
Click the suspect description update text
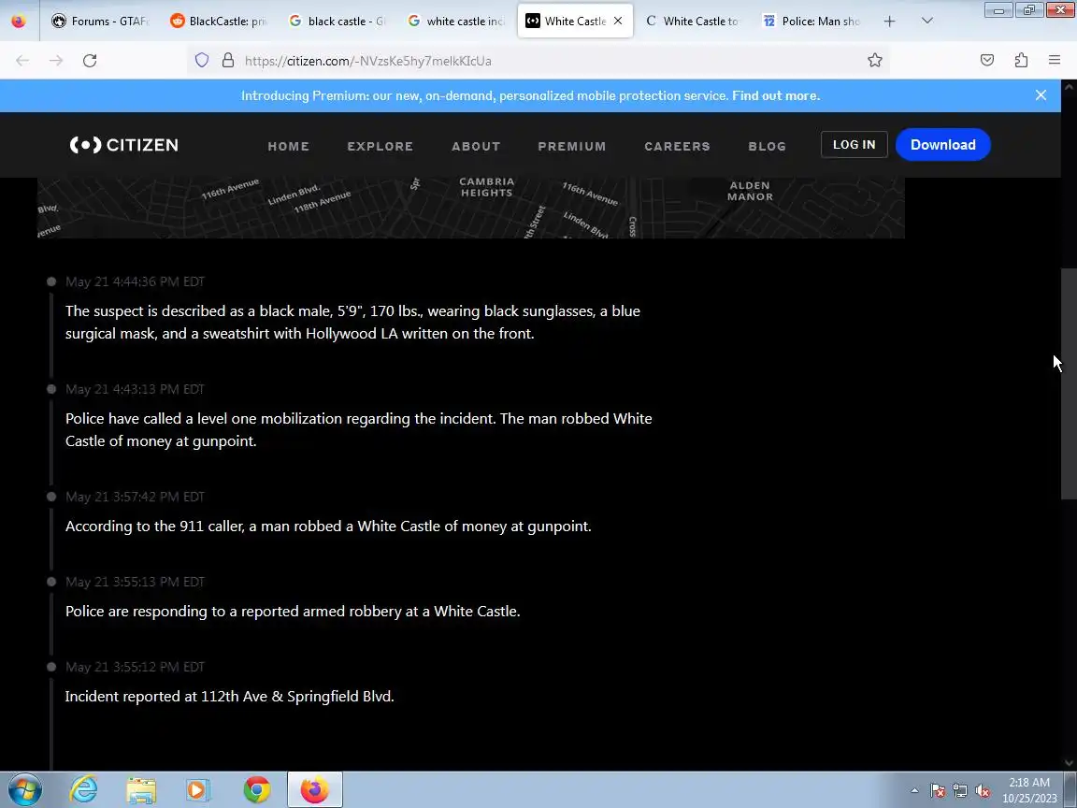tap(353, 323)
